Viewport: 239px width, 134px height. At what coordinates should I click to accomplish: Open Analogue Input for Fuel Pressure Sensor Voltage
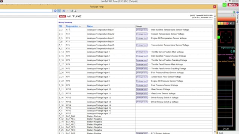tap(142, 85)
